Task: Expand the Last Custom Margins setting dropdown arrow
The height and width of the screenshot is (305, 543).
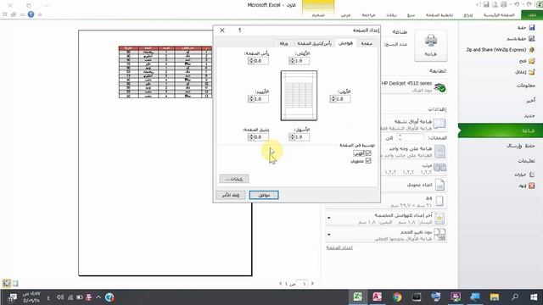Action: pyautogui.click(x=329, y=218)
